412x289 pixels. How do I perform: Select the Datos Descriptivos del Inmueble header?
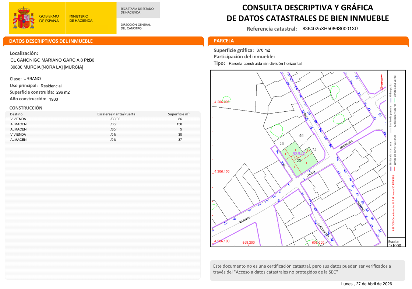click(51, 41)
